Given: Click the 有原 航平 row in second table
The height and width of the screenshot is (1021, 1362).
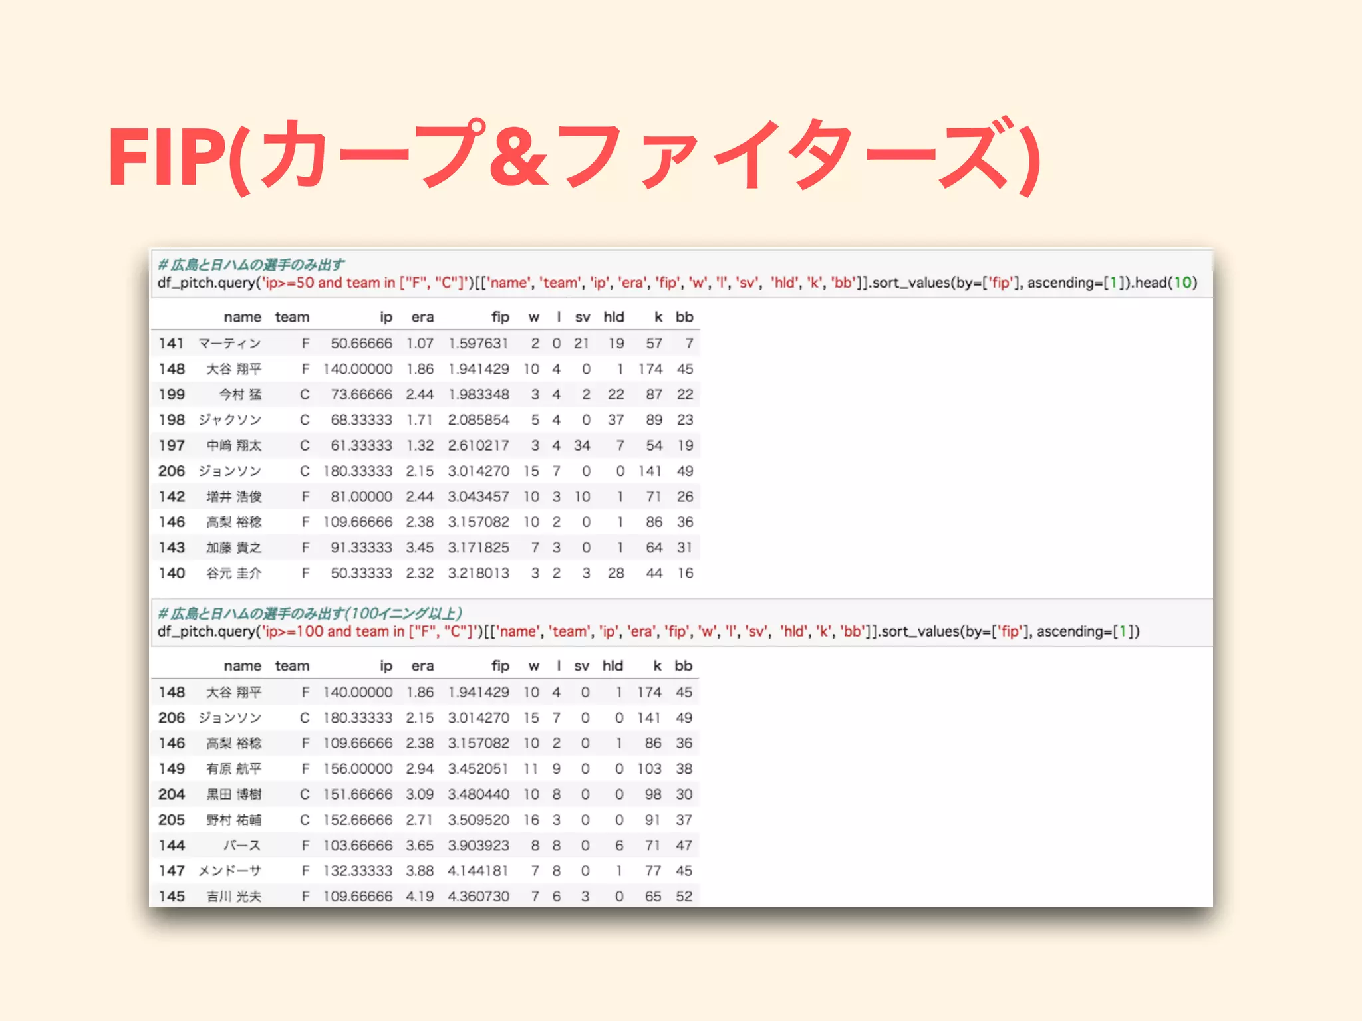Looking at the screenshot, I should tap(233, 769).
